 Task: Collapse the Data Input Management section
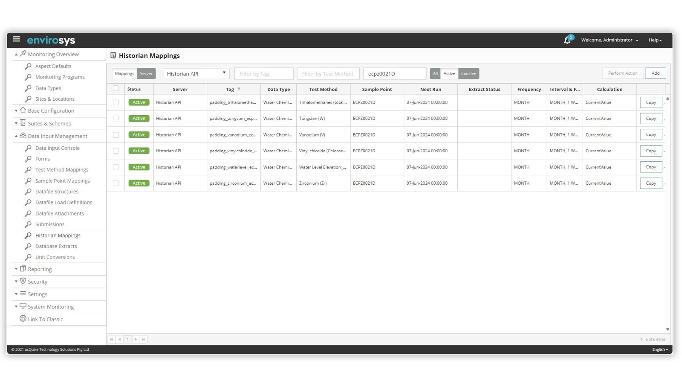point(16,136)
